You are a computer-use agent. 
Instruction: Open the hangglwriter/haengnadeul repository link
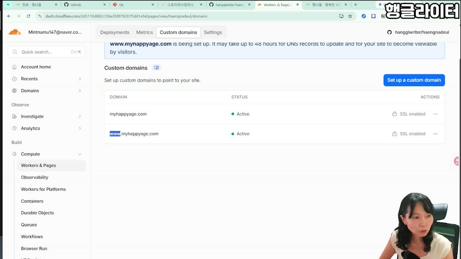(x=422, y=32)
